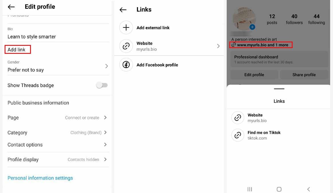The width and height of the screenshot is (333, 193).
Task: Enable the Show Threads badge toggle
Action: click(x=102, y=85)
